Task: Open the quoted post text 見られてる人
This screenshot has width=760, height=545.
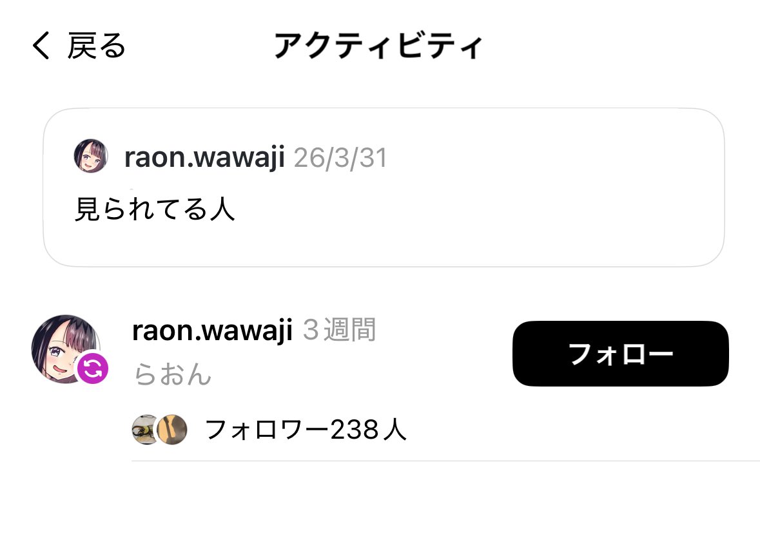Action: point(155,209)
